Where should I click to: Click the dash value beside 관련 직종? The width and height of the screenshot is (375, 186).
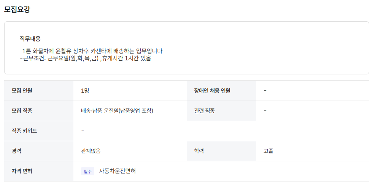point(265,111)
